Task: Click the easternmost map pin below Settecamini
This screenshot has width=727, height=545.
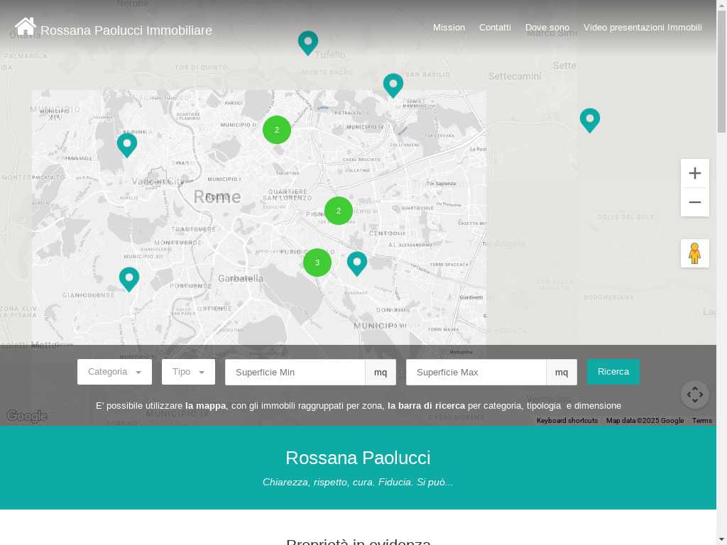Action: pyautogui.click(x=590, y=121)
